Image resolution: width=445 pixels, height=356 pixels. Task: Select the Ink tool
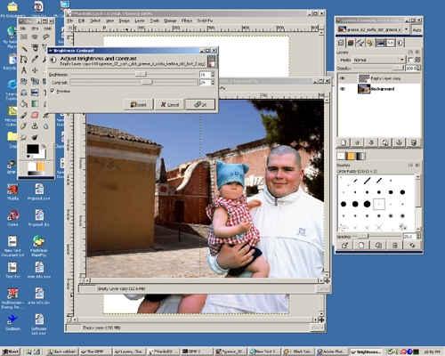(24, 126)
